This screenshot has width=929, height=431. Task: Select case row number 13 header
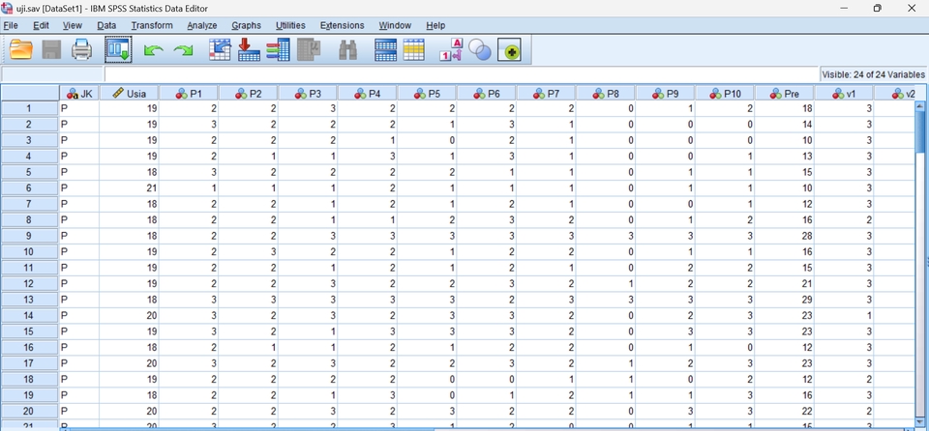[30, 300]
